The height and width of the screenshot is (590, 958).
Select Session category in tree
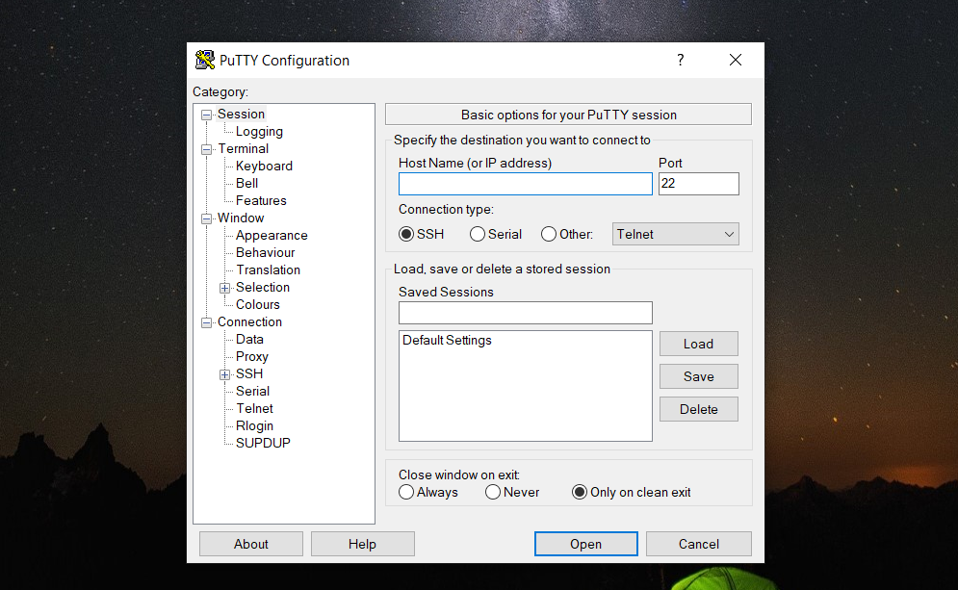click(x=241, y=115)
